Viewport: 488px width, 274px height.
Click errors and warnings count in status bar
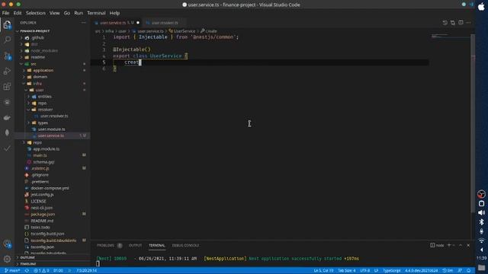(x=41, y=271)
